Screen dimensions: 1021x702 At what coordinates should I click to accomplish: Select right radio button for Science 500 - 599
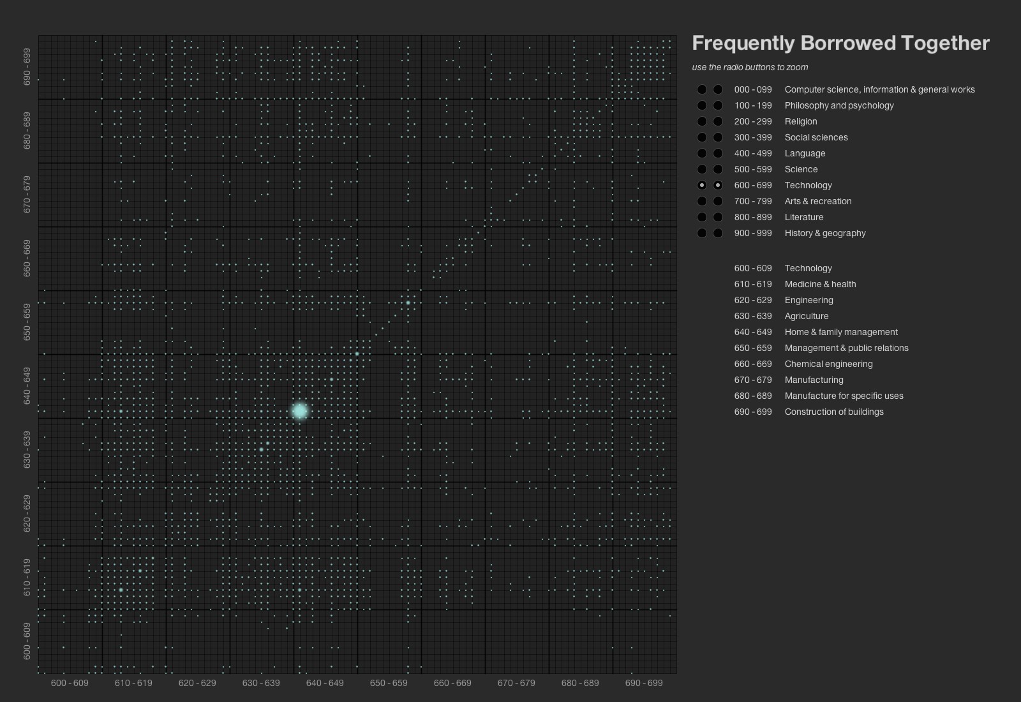point(718,169)
